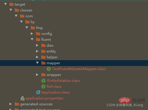Click the fmp folder icon
The width and height of the screenshot is (148, 110).
point(33,28)
